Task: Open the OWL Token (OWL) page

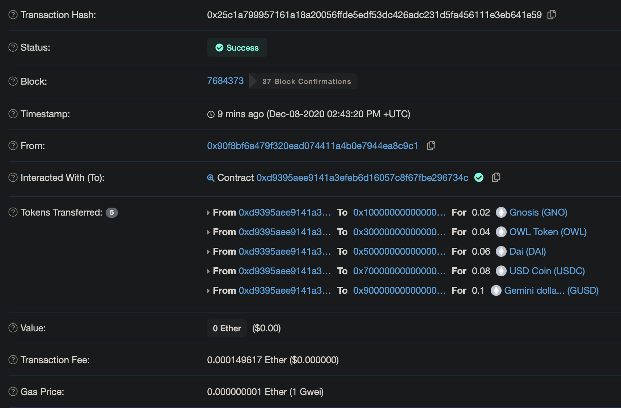Action: coord(548,232)
